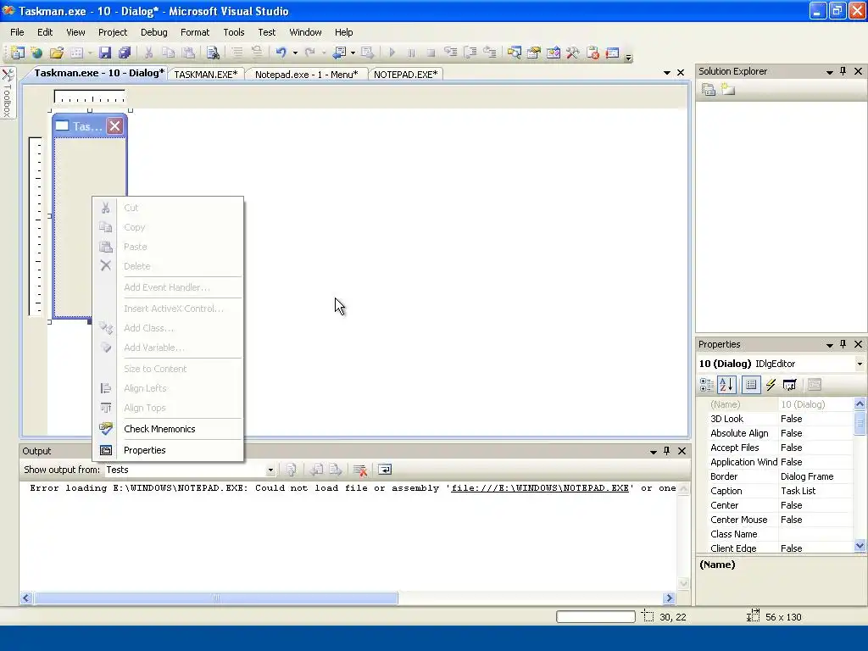Viewport: 868px width, 651px height.
Task: Click Output horizontal scrollbar right arrow
Action: tap(669, 598)
